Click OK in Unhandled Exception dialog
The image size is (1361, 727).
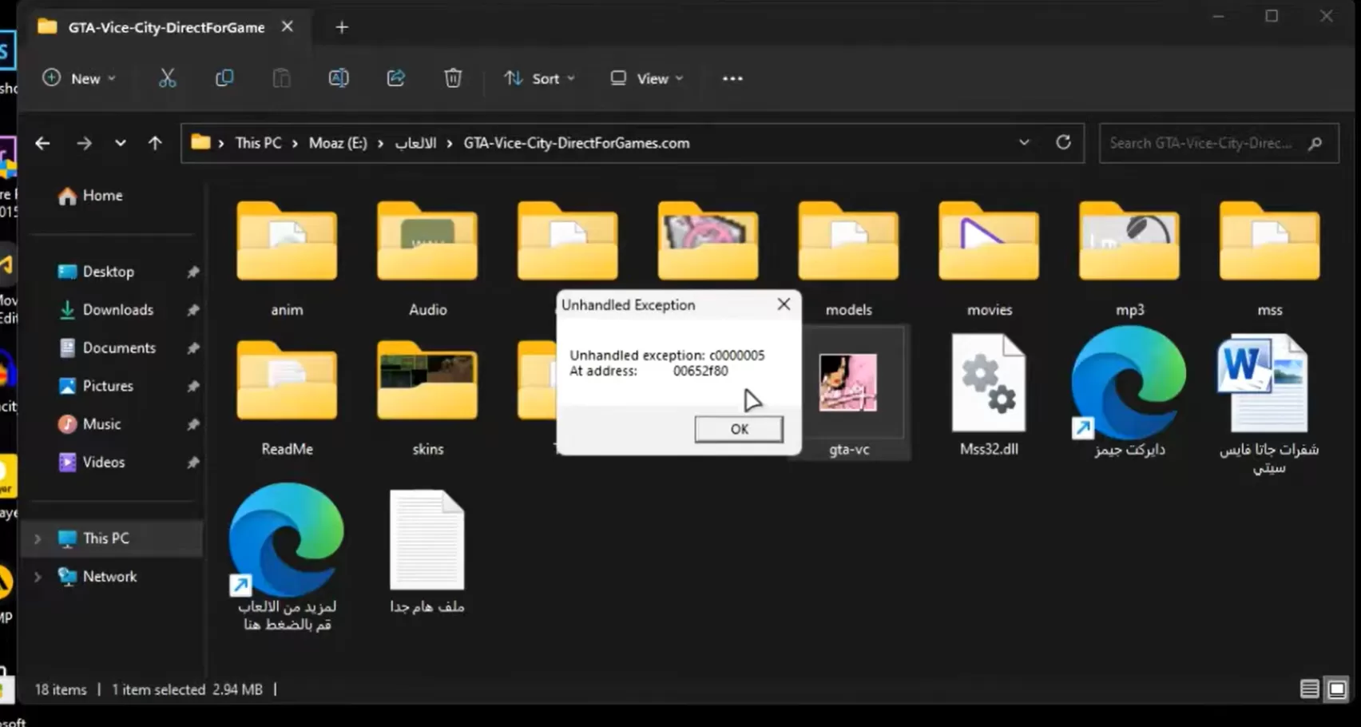pos(739,429)
